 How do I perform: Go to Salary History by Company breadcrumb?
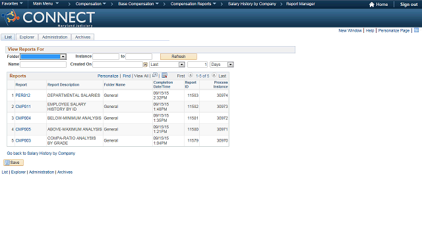point(252,4)
